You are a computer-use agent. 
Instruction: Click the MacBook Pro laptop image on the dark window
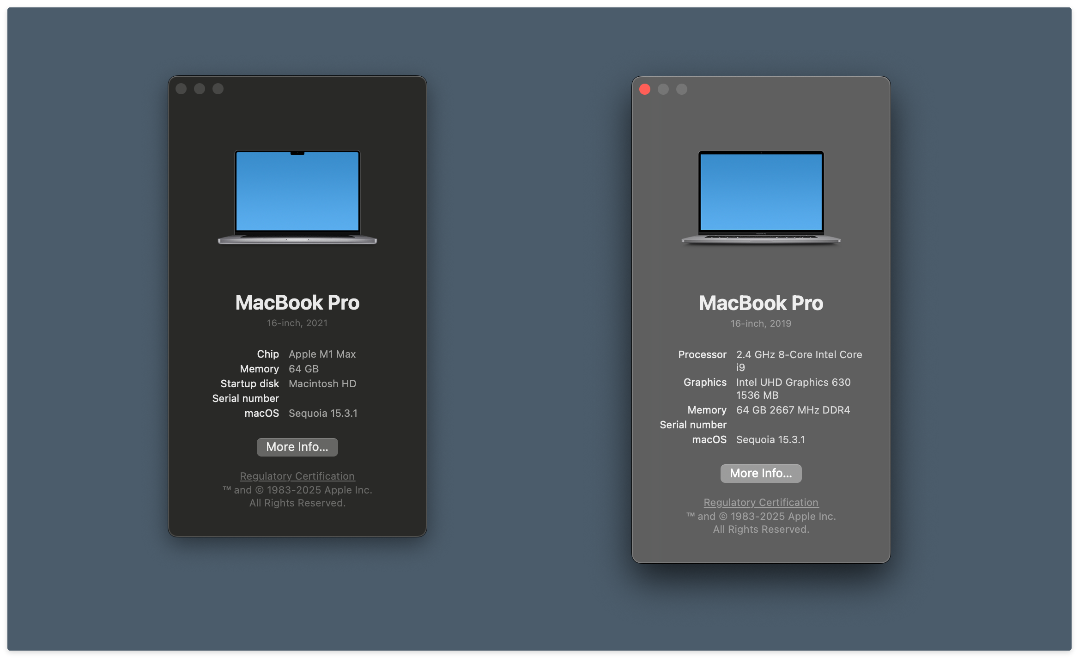297,196
